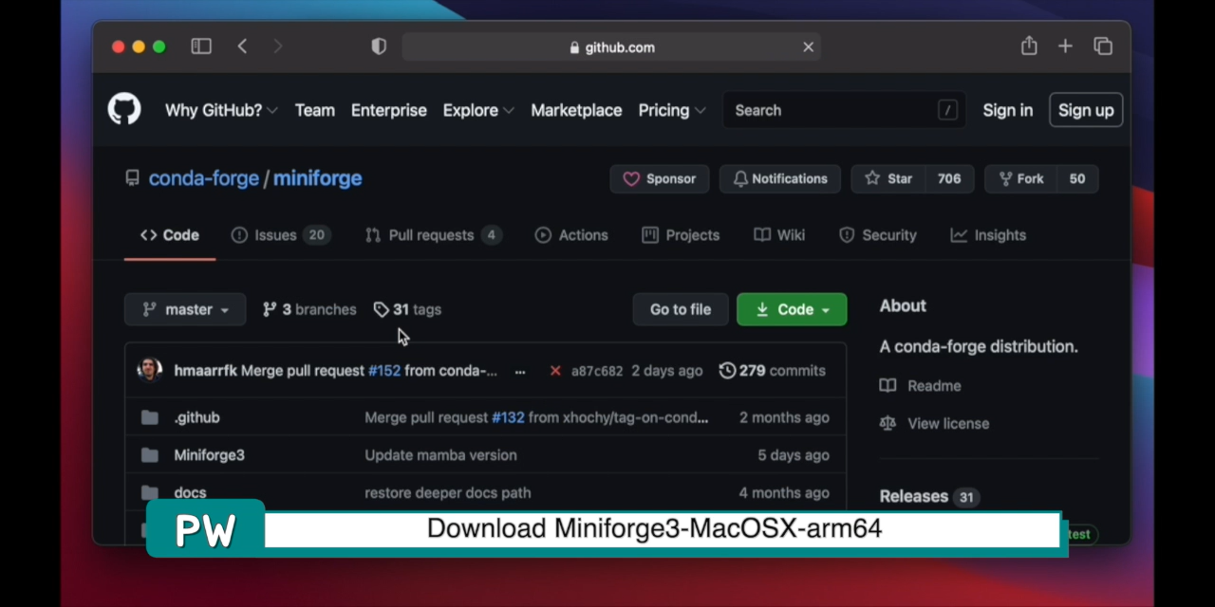This screenshot has width=1215, height=607.
Task: Select the Sign in link
Action: (1007, 110)
